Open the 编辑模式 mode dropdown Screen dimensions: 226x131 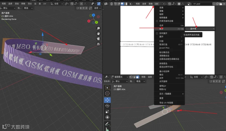119,77
